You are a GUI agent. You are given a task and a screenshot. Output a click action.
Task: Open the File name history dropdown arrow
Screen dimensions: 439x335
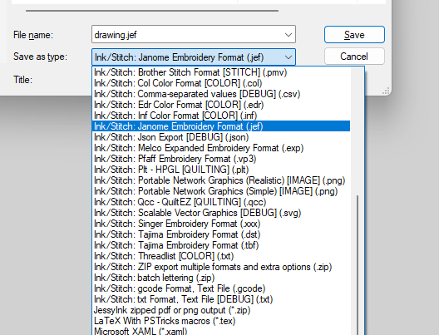coord(289,35)
